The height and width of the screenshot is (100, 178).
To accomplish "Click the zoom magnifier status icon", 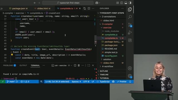I will (41, 82).
